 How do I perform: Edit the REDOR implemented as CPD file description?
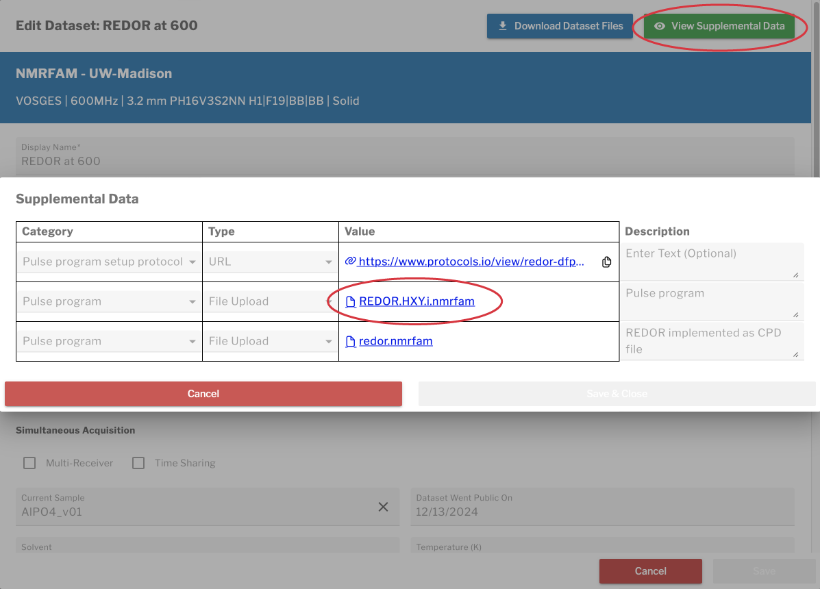712,341
